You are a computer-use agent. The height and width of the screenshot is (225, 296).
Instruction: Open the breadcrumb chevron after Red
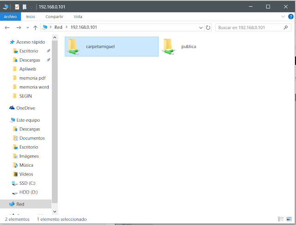[67, 27]
